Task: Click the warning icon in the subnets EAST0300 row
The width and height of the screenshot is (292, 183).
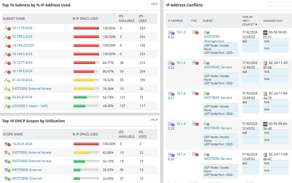Action: tap(7, 89)
